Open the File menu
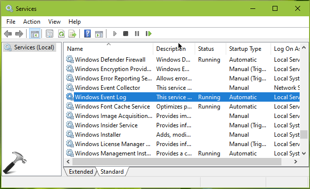310x189 pixels. pos(11,22)
